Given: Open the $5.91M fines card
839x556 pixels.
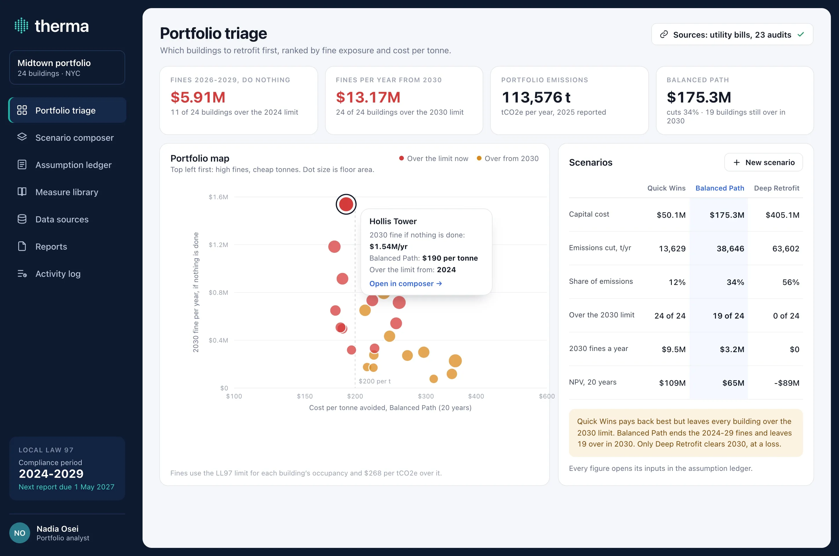Looking at the screenshot, I should tap(238, 100).
